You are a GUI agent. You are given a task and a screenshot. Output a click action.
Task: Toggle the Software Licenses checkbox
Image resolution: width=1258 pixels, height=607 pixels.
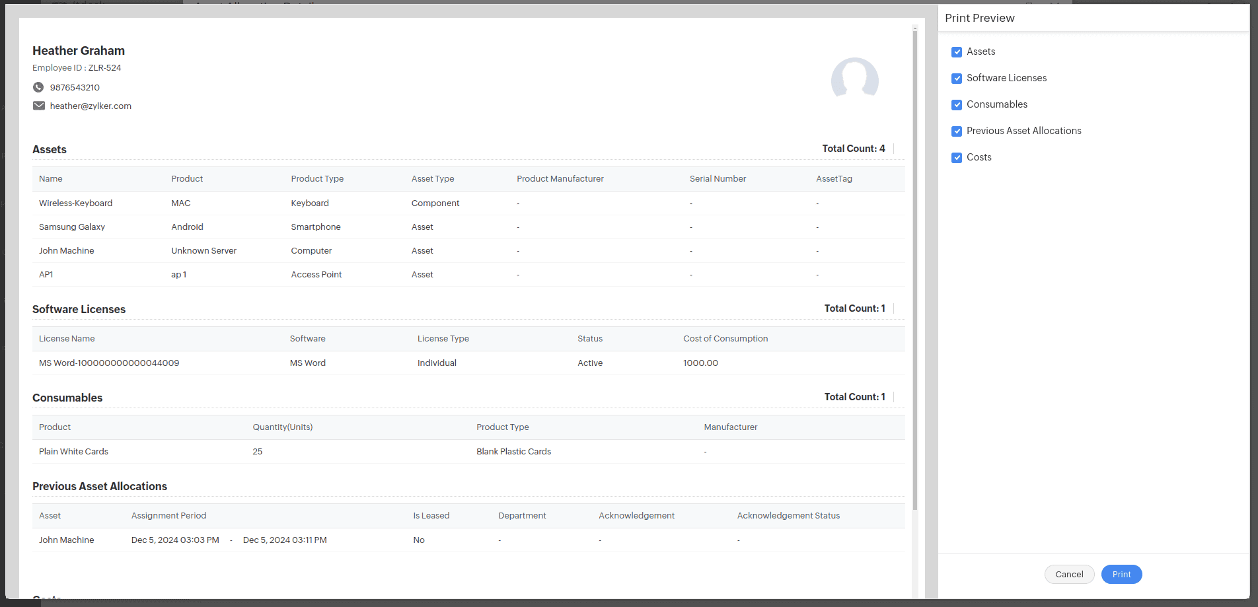pyautogui.click(x=956, y=79)
